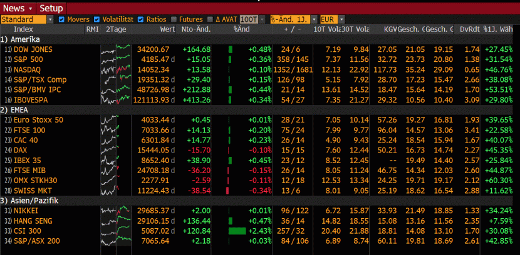
Task: Open the CSI 300 2-day sparkline chart
Action: (116, 231)
